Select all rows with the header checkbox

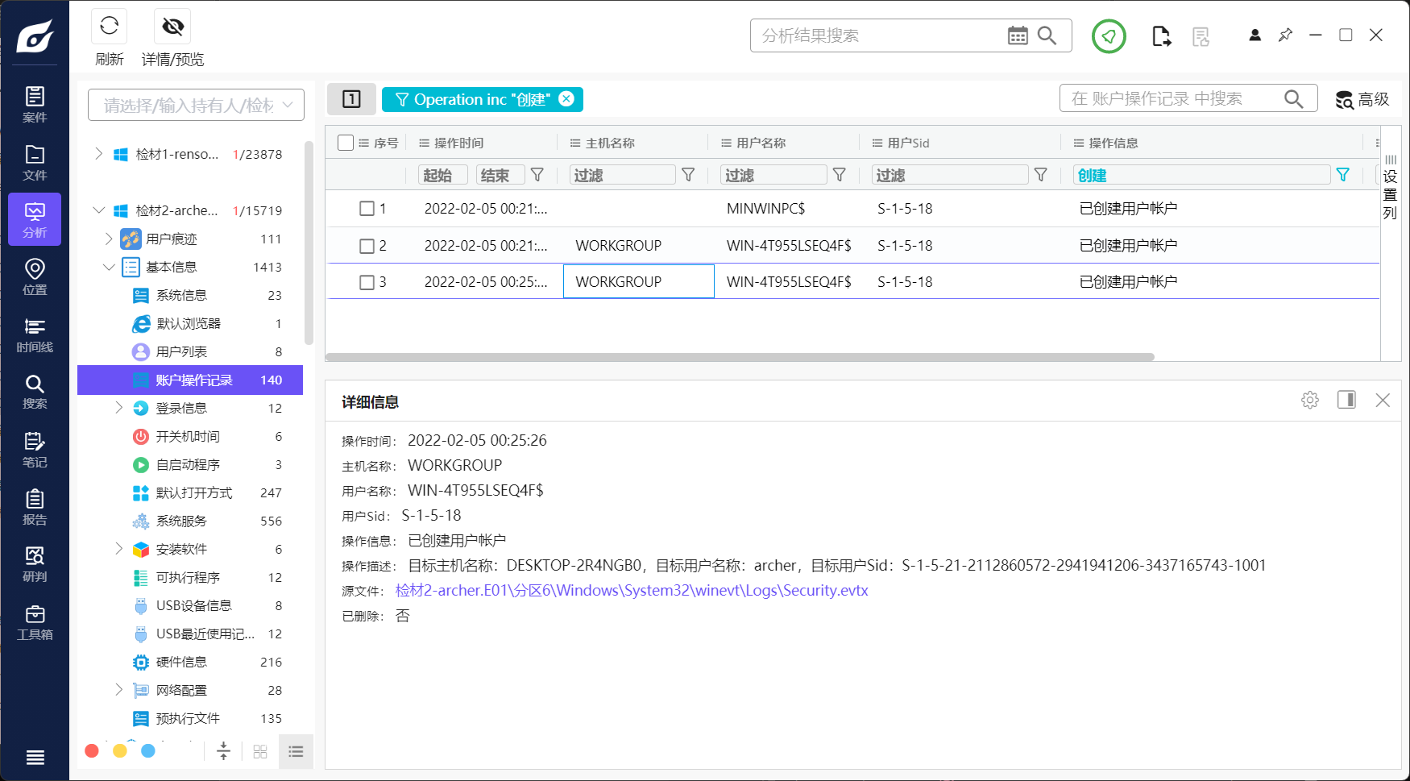click(x=346, y=142)
